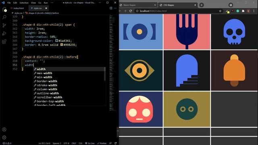258x145 pixels.
Task: Click the Ln 351 cursor position indicator
Action: point(44,143)
